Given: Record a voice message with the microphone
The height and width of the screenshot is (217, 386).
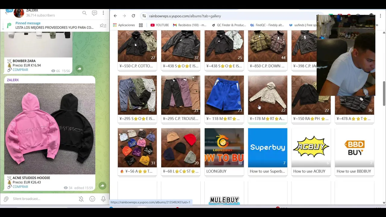Looking at the screenshot, I should click(x=103, y=199).
